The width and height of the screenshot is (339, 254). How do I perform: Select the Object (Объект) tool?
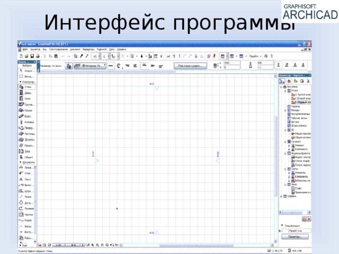(x=27, y=157)
